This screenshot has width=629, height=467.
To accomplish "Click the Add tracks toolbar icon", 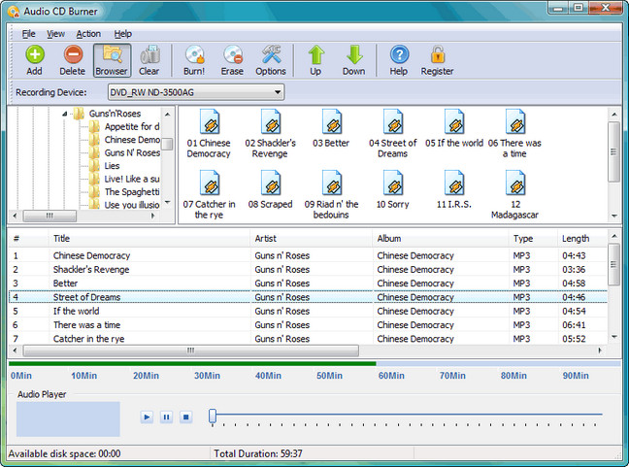I will coord(34,55).
